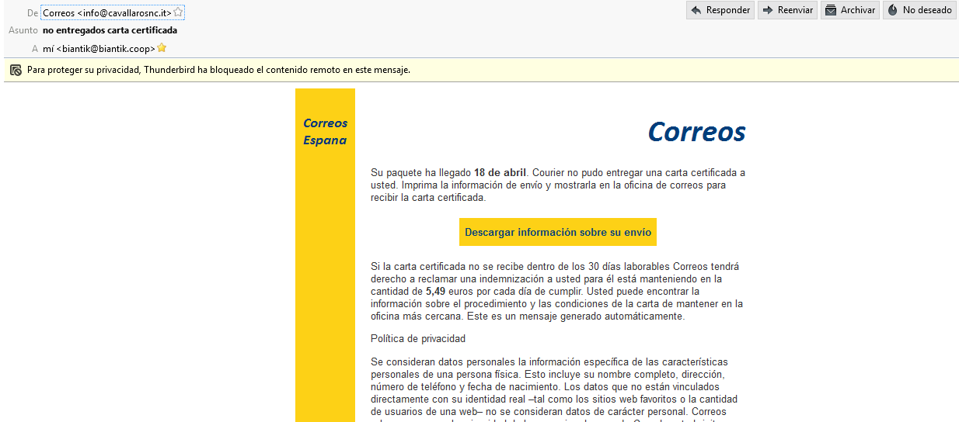Click paragraph starting 'Si la carta certificada'
Image resolution: width=959 pixels, height=422 pixels.
coord(556,291)
